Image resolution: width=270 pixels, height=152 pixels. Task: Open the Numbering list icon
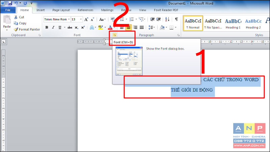[132, 19]
